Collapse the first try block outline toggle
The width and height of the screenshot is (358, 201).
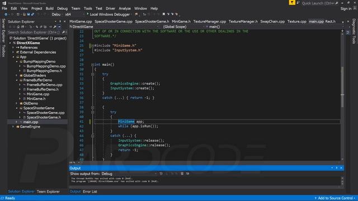point(92,74)
